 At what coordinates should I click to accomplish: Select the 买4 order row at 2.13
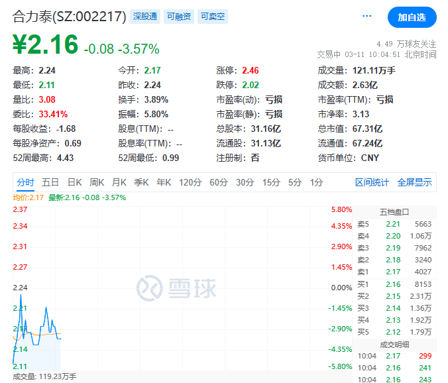pos(394,320)
